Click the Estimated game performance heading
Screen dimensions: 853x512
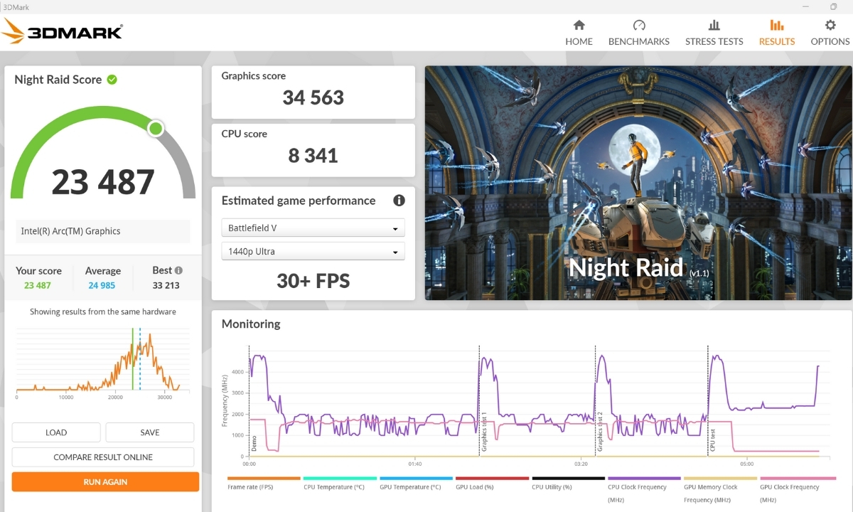point(299,201)
